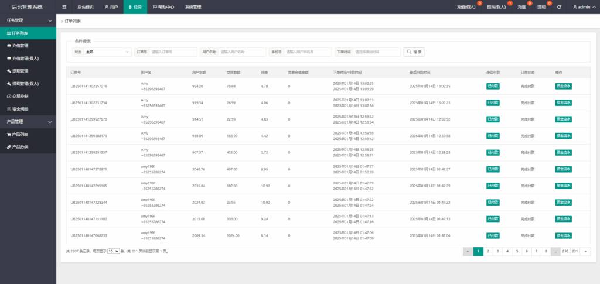Viewport: 600px width, 284px height.
Task: Click the 订单号 search input field
Action: click(173, 52)
